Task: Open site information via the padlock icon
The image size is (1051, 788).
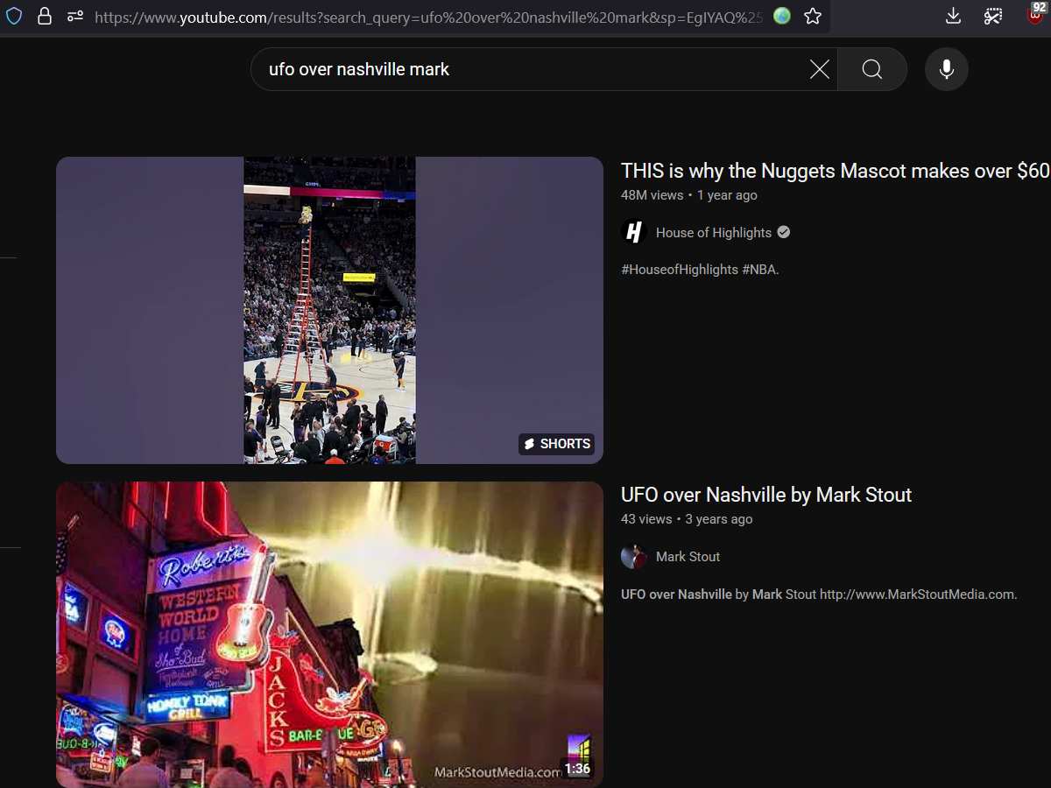Action: pyautogui.click(x=45, y=16)
